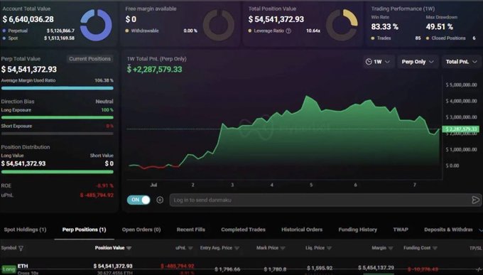Click the ETH symbol in positions

pos(23,266)
